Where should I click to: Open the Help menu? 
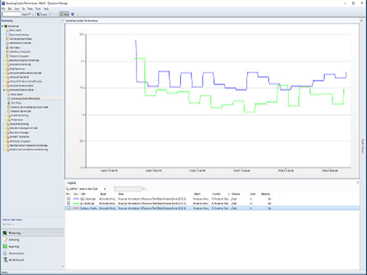coord(46,9)
